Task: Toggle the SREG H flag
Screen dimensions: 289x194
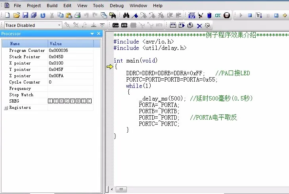Action: point(61,101)
